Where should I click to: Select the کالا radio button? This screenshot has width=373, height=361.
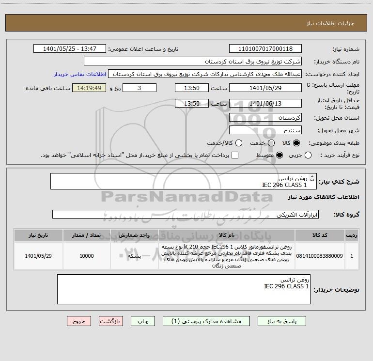(296, 143)
